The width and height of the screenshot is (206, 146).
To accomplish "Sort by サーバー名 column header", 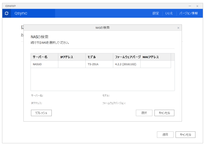I will (x=44, y=57).
